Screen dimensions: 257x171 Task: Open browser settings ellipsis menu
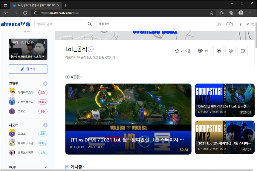[251, 13]
